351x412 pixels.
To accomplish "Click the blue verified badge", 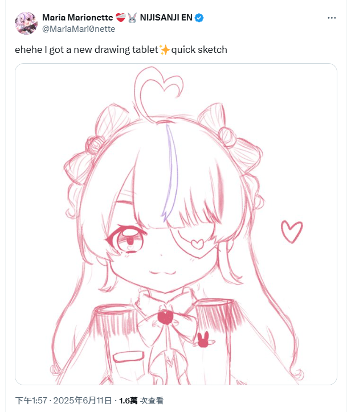I will coord(199,18).
